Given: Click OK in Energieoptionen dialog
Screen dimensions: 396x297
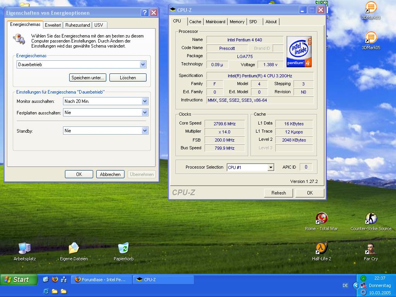Looking at the screenshot, I should click(79, 174).
